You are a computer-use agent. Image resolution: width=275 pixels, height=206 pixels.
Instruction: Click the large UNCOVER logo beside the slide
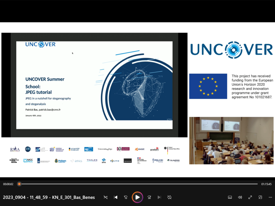231,50
